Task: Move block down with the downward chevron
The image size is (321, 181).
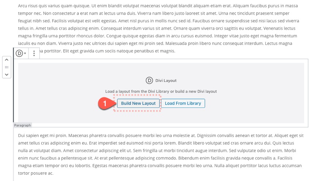Action: coord(7,74)
